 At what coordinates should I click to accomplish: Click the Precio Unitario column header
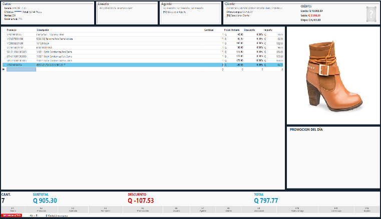[x=231, y=30]
